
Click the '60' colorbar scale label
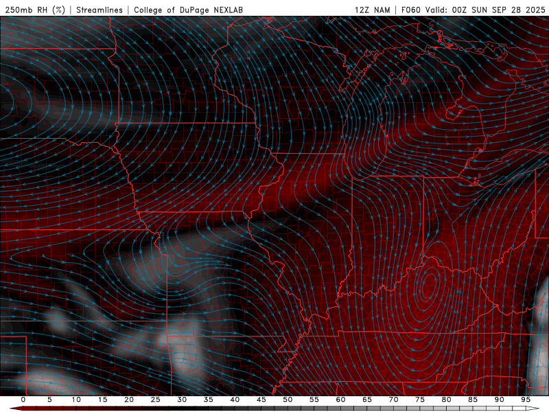pyautogui.click(x=340, y=400)
